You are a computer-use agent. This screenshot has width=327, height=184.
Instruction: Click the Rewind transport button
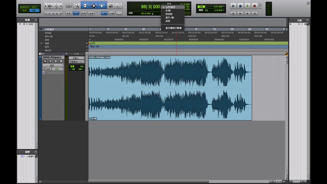[240, 13]
